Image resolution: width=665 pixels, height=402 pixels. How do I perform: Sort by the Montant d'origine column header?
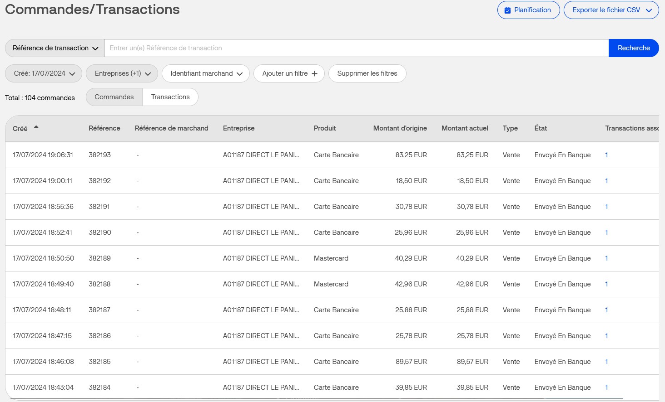(x=400, y=128)
